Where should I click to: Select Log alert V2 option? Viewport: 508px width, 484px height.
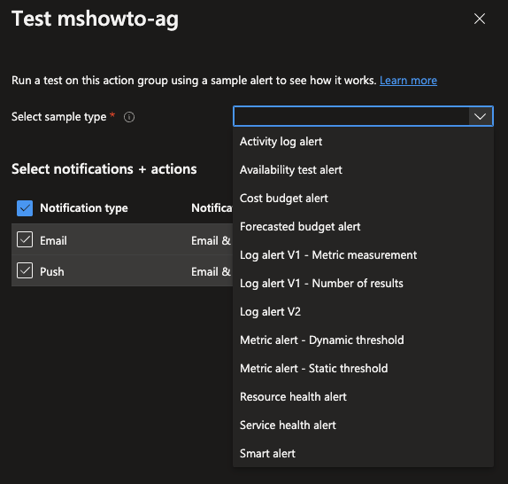[363, 312]
